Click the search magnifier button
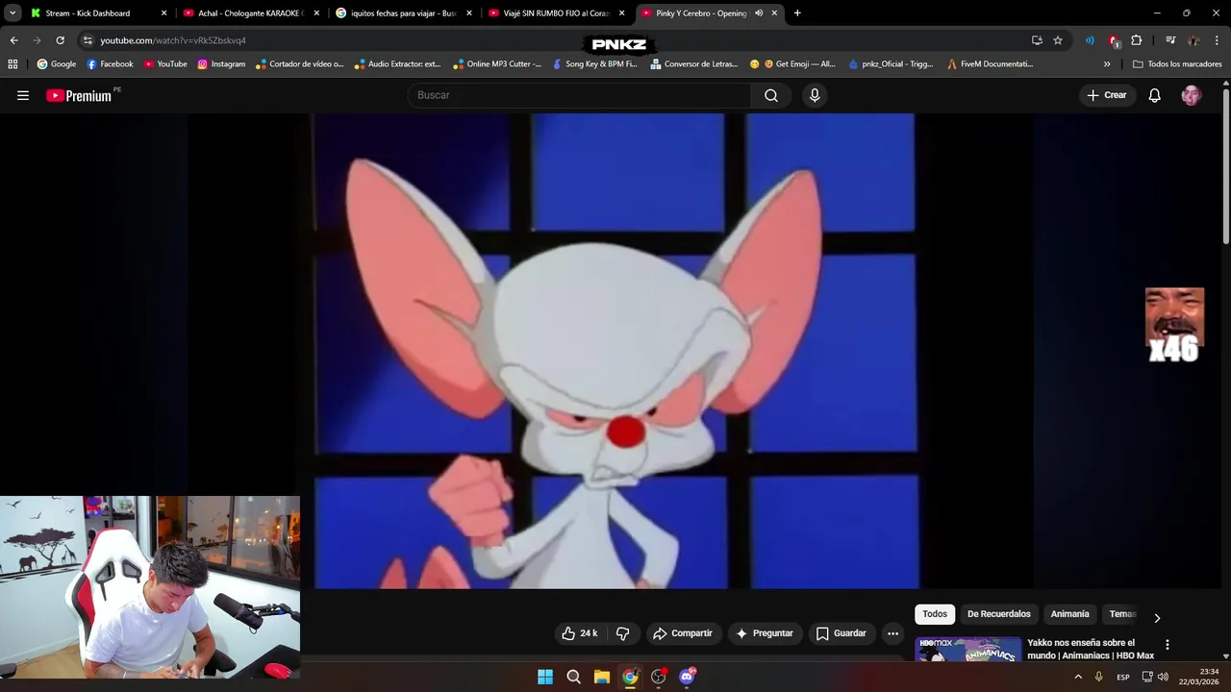Screen dimensions: 1231x692 (x=771, y=95)
